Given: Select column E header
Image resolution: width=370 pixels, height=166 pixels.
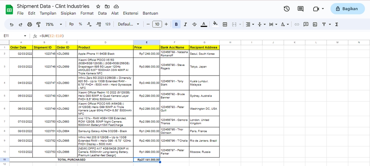Looking at the screenshot, I should tap(146, 42).
